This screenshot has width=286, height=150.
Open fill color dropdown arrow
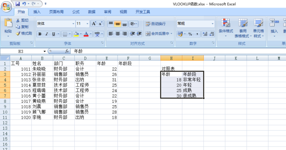[81, 34]
